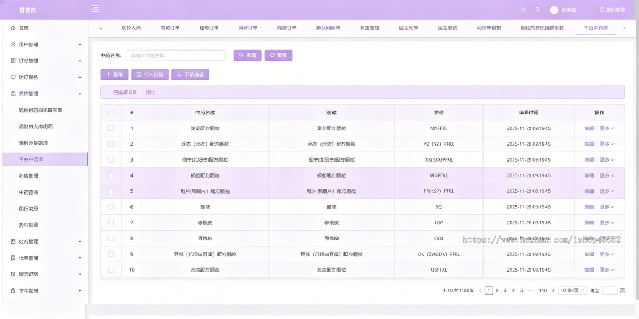Click the add button with plus sign
The width and height of the screenshot is (639, 319).
coord(114,74)
